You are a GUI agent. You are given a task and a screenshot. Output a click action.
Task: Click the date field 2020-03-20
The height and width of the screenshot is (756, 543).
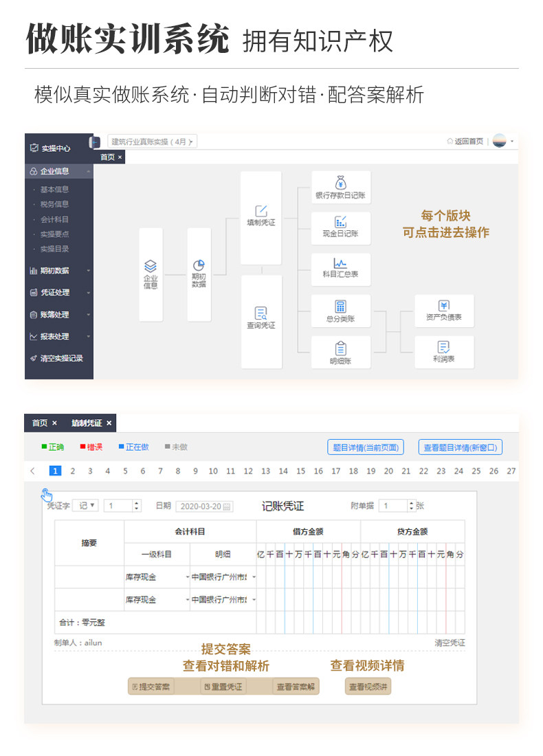pyautogui.click(x=204, y=507)
